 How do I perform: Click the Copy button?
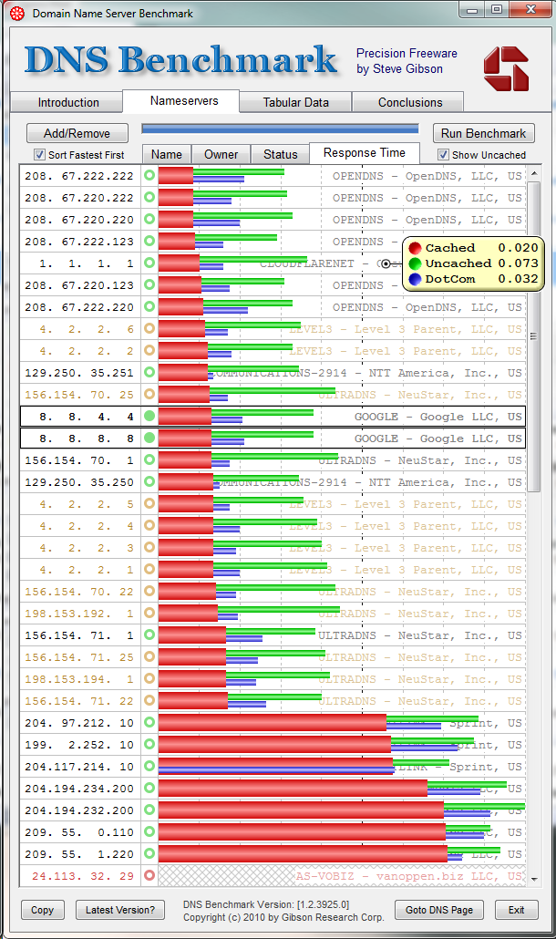pos(43,910)
